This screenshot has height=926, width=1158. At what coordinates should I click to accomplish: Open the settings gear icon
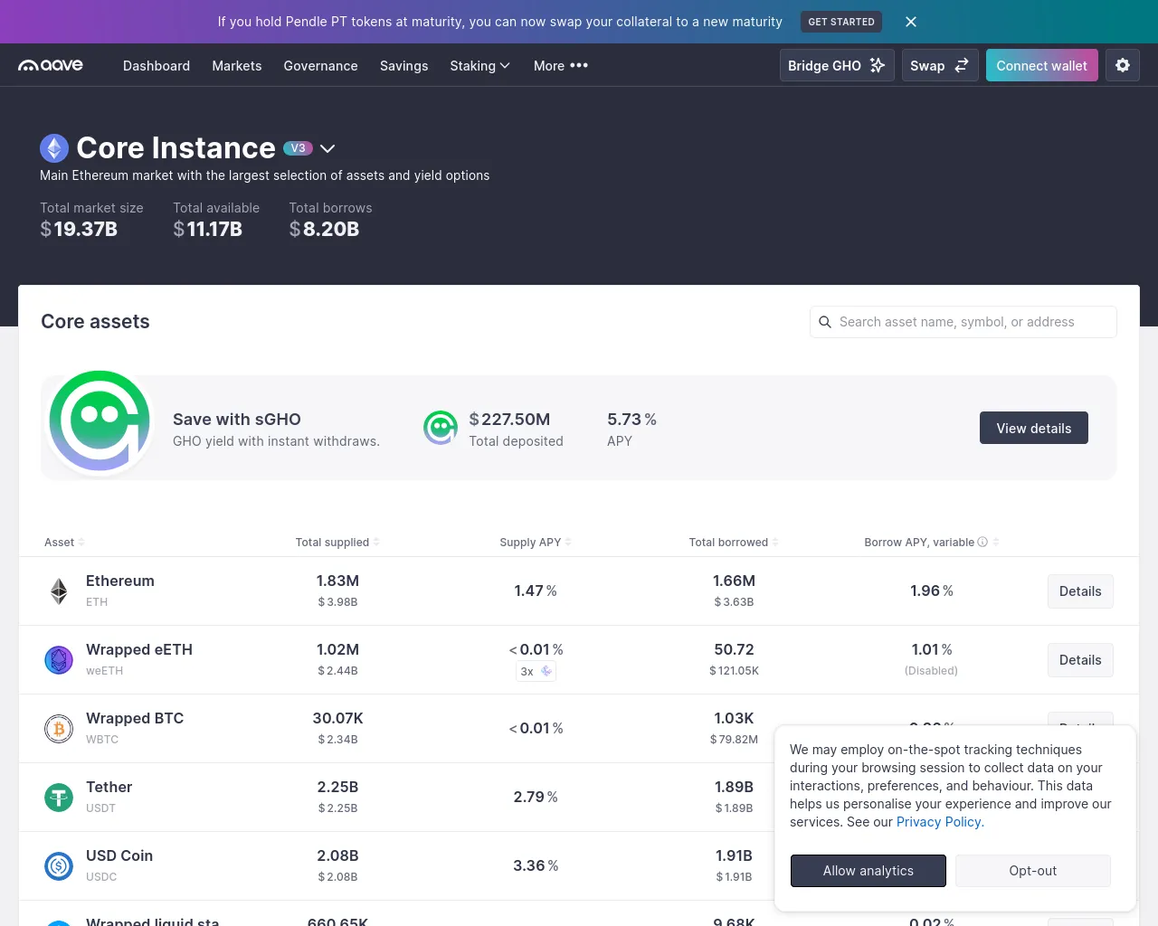[x=1123, y=65]
